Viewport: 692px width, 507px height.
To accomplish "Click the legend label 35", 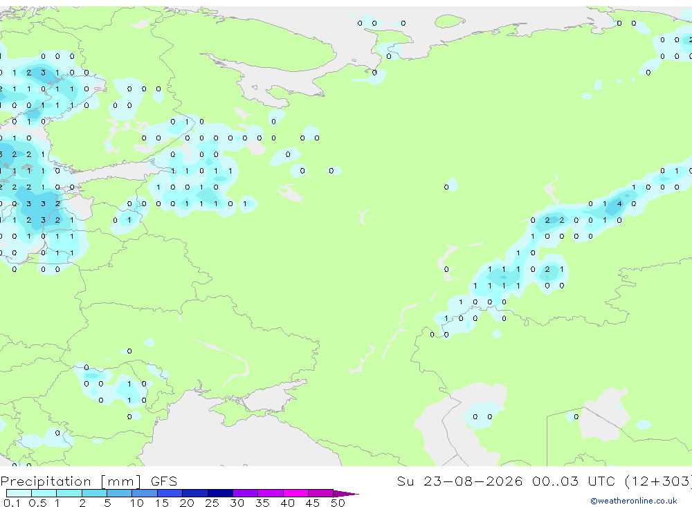I will tap(262, 503).
